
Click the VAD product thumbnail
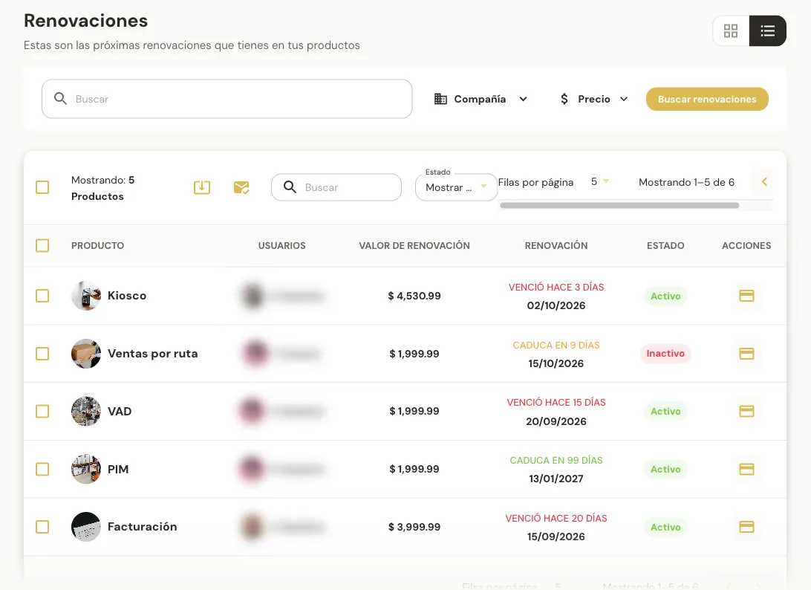point(86,412)
